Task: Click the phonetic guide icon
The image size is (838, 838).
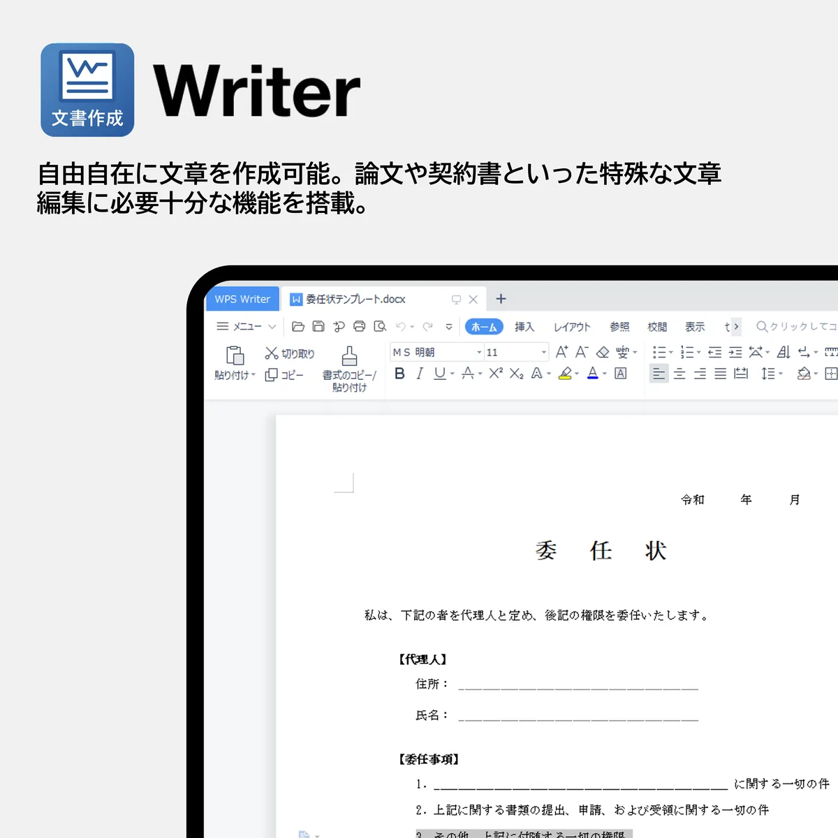Action: tap(622, 353)
